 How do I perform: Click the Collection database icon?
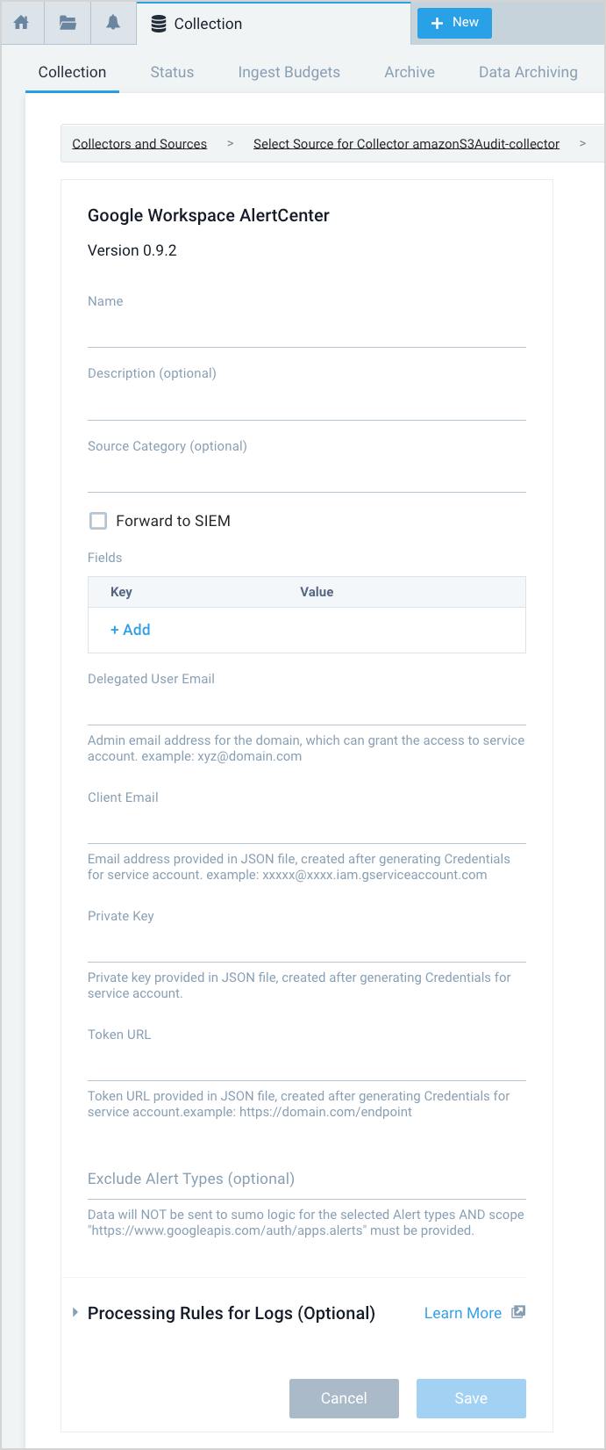tap(159, 24)
